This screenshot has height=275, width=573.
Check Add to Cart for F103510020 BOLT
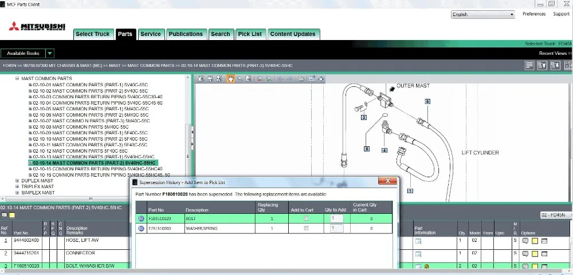click(306, 218)
